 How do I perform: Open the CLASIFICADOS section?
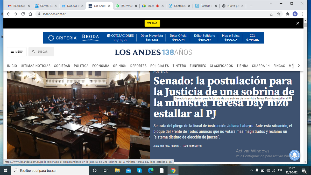pyautogui.click(x=221, y=66)
